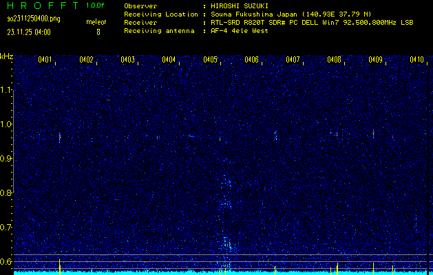Click the 0.8 frequency axis label

pyautogui.click(x=6, y=193)
